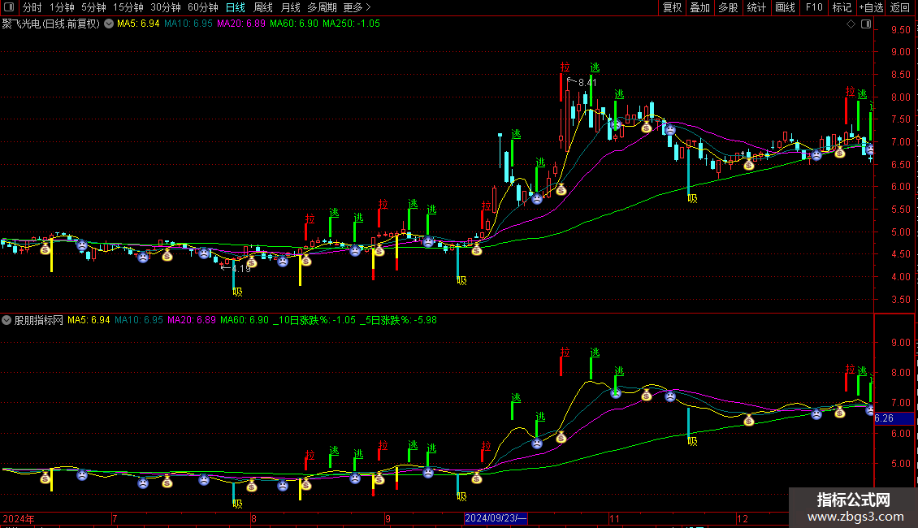Click the MA250: -1.05 label
Screen dimensions: 918x528
tap(351, 24)
